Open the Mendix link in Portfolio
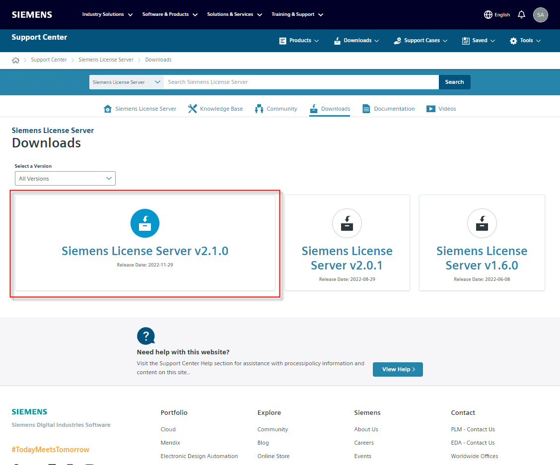The image size is (560, 465). click(x=170, y=442)
